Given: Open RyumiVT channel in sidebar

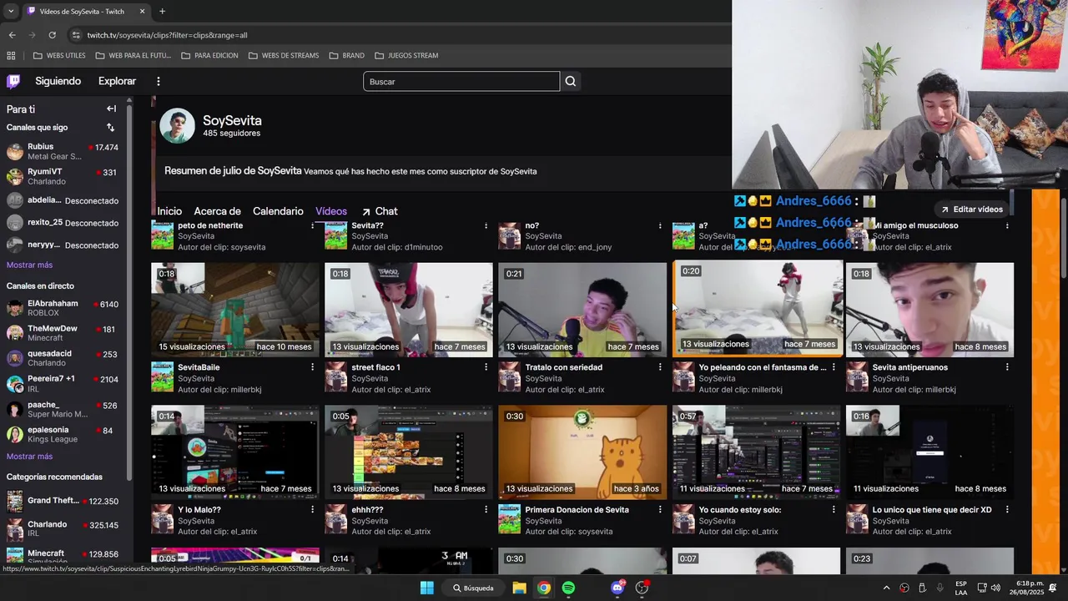Looking at the screenshot, I should point(63,176).
